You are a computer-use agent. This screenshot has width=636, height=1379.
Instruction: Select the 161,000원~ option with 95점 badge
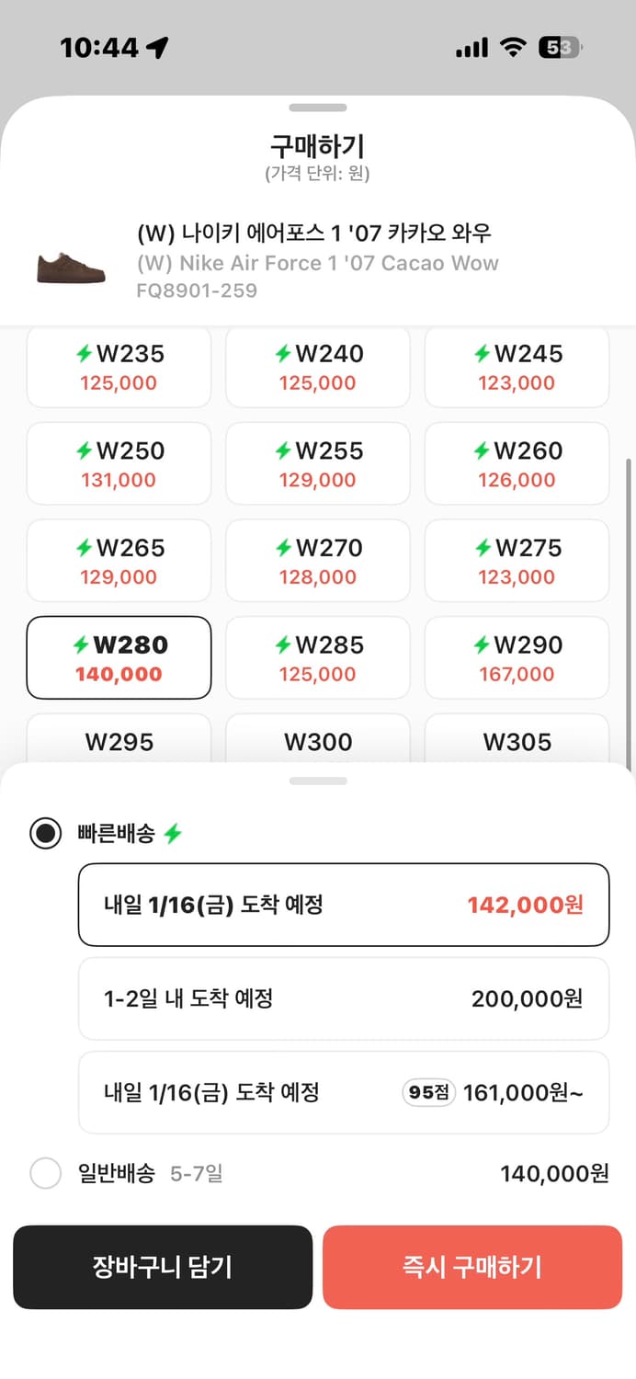pos(344,1092)
